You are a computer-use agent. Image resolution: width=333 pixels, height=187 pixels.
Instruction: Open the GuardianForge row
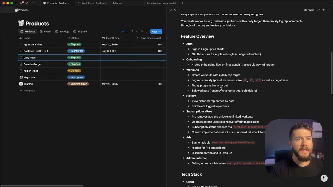(x=32, y=64)
